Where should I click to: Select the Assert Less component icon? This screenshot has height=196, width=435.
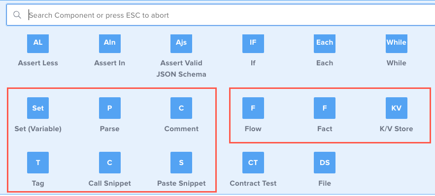38,43
